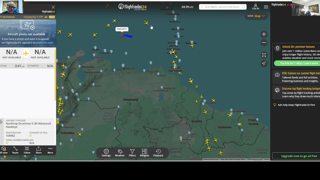Click the aircraft icon near Dominica
Viewport: 320px width, 180px height.
pos(146,23)
